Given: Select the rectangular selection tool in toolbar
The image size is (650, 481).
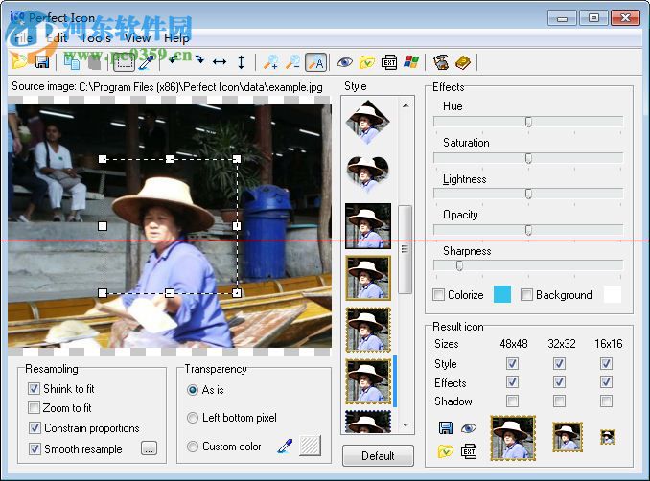Looking at the screenshot, I should 124,62.
